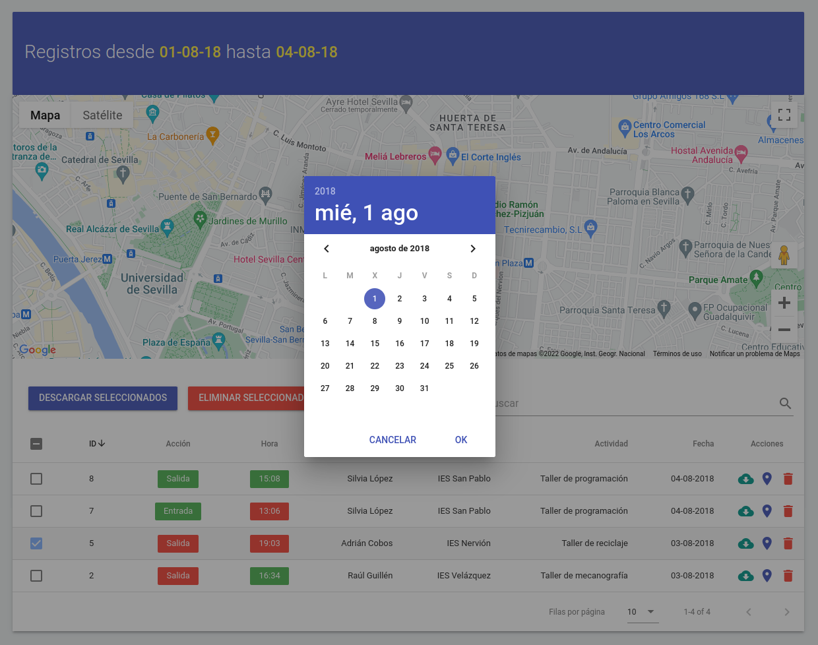The height and width of the screenshot is (645, 818).
Task: Go to next table page
Action: click(786, 612)
